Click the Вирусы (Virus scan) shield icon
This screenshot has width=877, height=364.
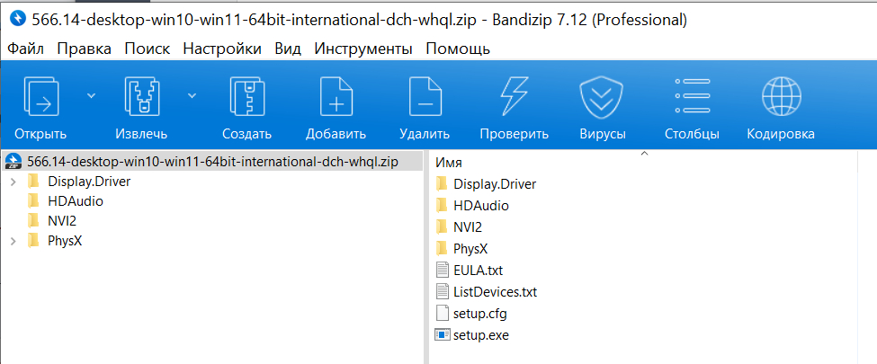pyautogui.click(x=602, y=96)
